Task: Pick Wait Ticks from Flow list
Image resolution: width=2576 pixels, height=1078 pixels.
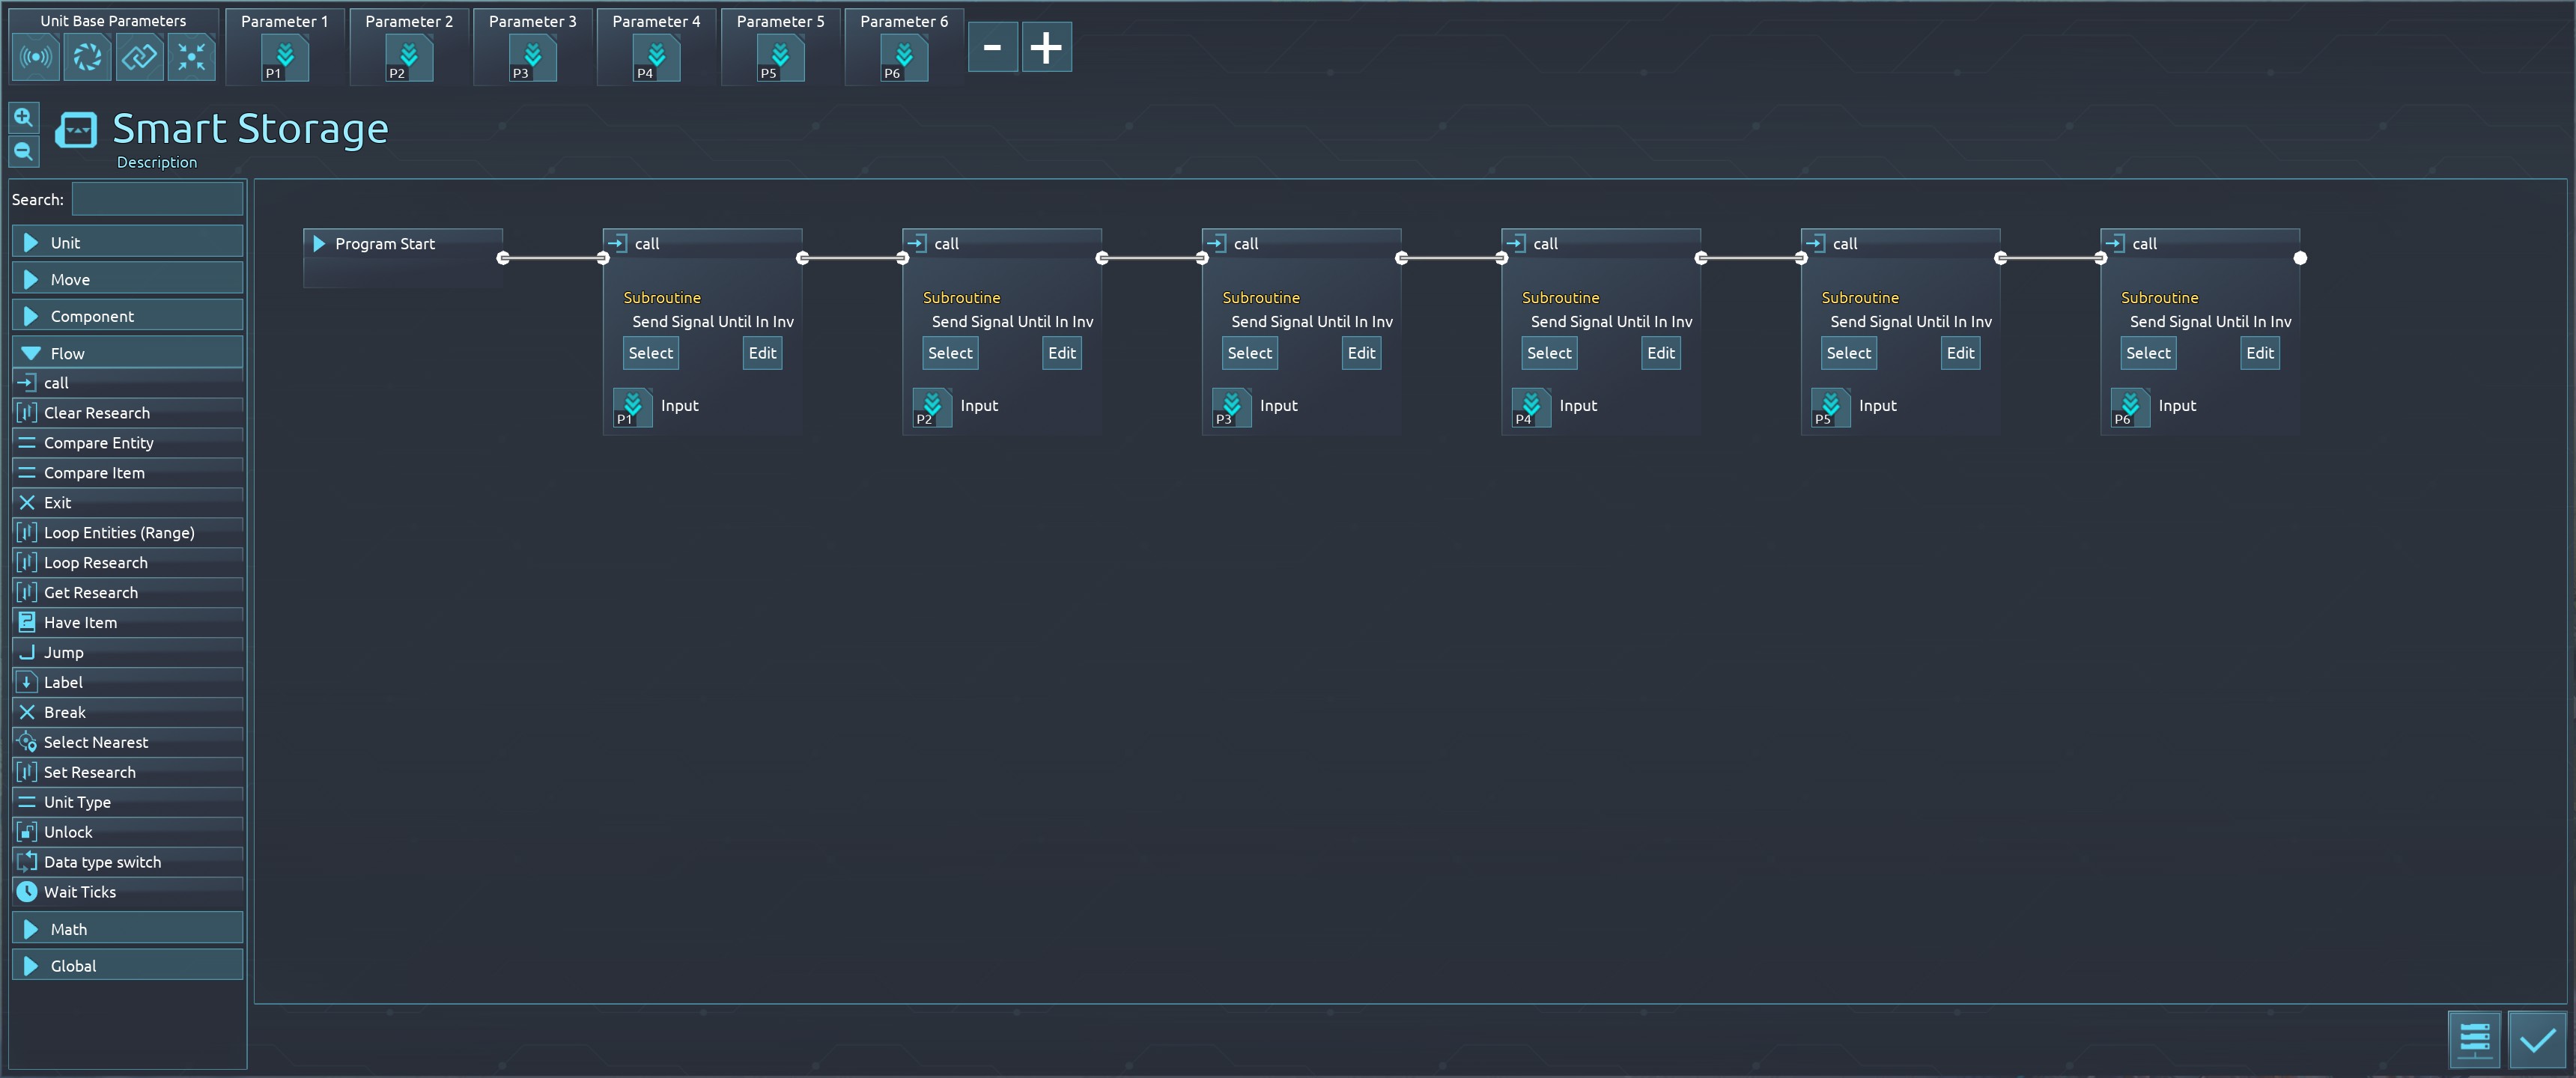Action: (80, 892)
